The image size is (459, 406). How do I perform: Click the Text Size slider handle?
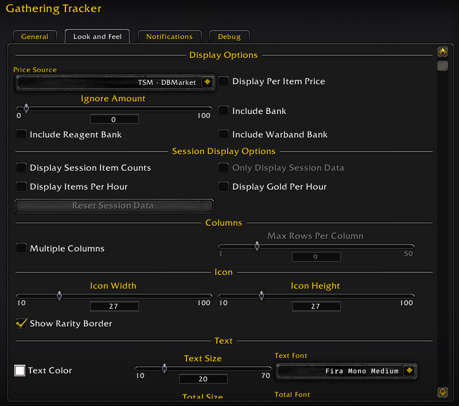164,368
